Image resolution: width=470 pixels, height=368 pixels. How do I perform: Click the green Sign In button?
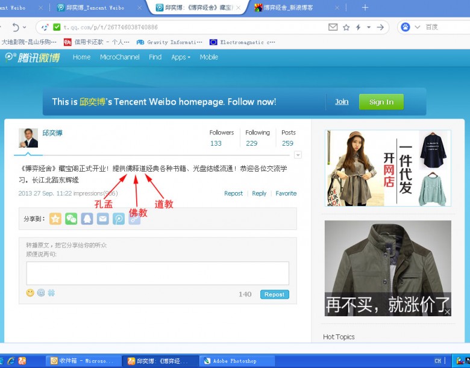[x=381, y=102]
